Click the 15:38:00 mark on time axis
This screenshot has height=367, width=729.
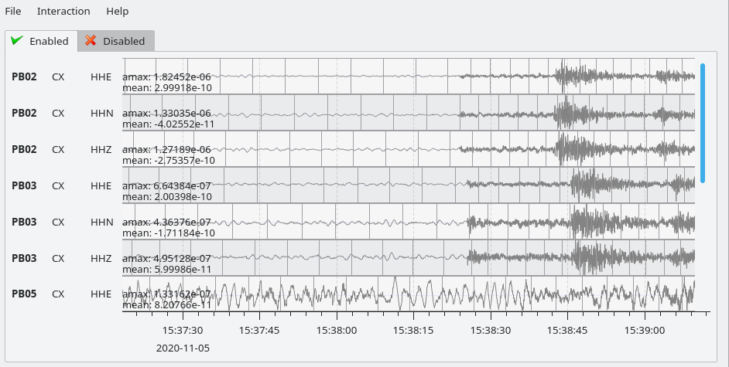pyautogui.click(x=336, y=330)
